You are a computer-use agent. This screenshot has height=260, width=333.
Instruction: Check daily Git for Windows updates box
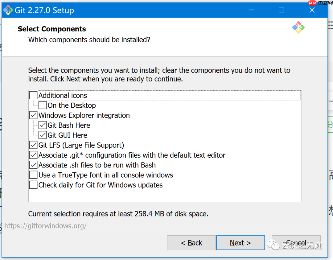point(33,185)
